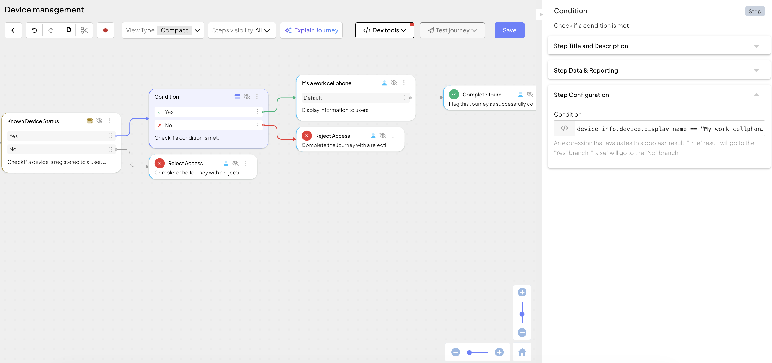Screen dimensions: 772x363
Task: Click drag handle on Known Device Yes row
Action: point(111,136)
